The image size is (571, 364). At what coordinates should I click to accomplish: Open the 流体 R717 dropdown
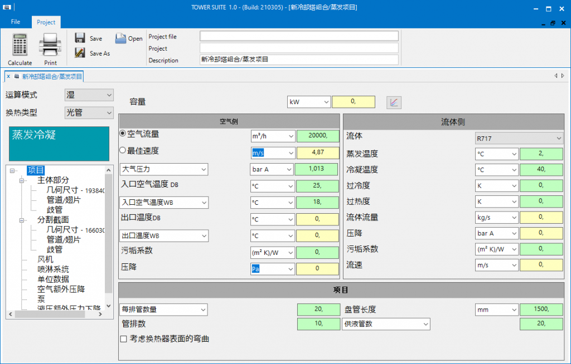pyautogui.click(x=519, y=139)
